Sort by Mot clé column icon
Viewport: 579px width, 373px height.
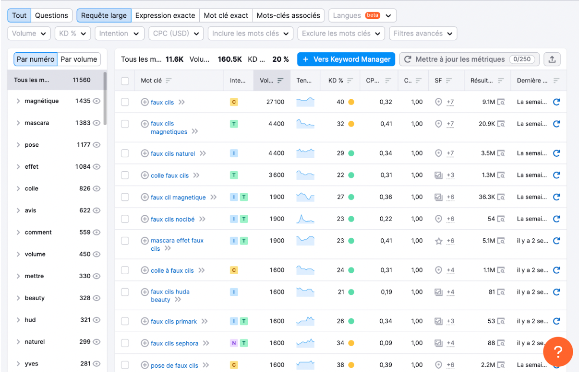[x=169, y=81]
